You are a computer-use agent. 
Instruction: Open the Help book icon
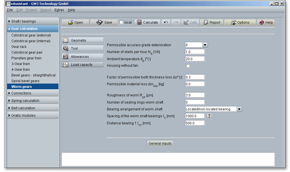click(x=266, y=23)
